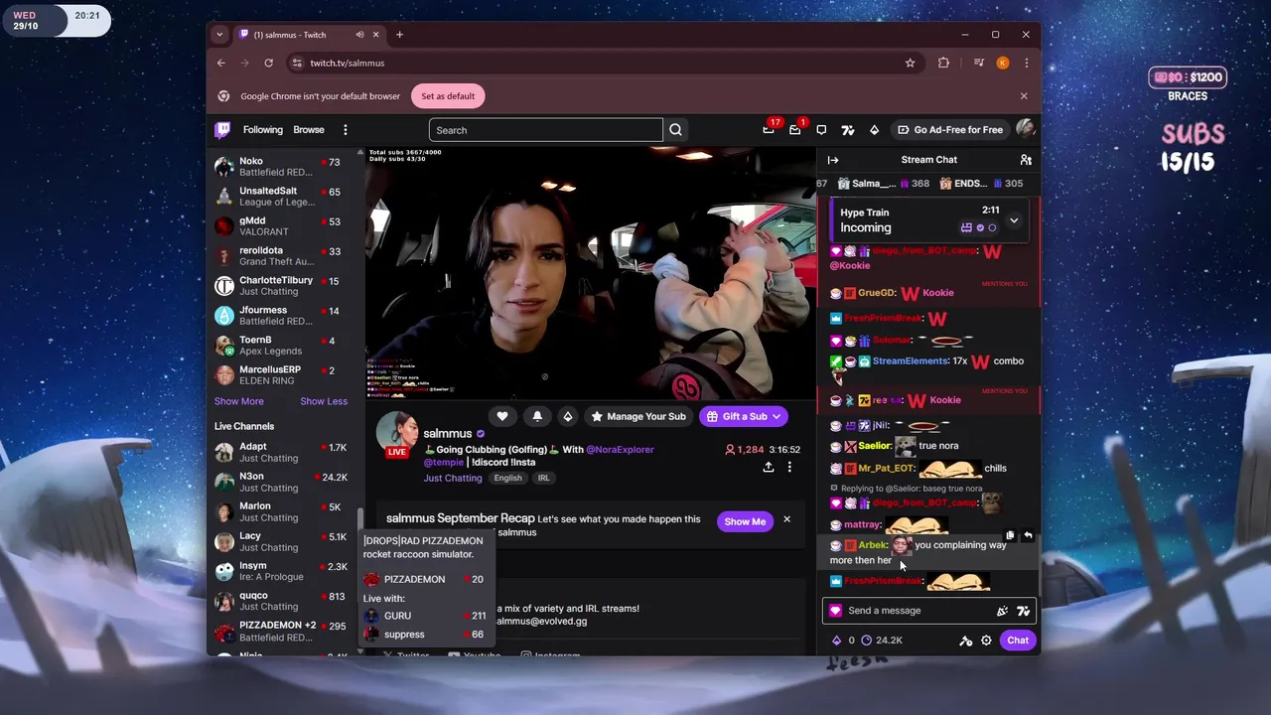Copy the hovered Arbek chat message

click(x=1010, y=535)
